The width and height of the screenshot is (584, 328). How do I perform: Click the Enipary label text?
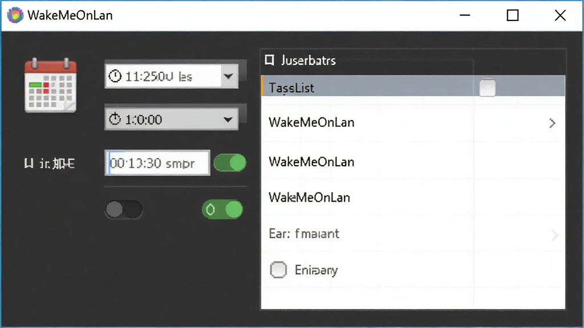(316, 270)
